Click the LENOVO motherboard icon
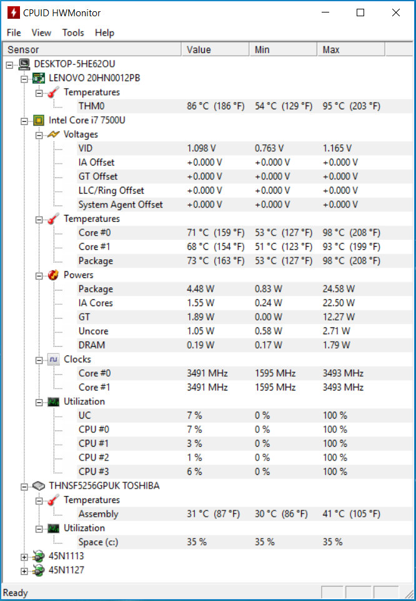Screen dimensions: 416x601 (39, 78)
